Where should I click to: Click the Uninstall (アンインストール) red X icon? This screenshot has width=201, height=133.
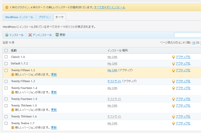click(30, 35)
